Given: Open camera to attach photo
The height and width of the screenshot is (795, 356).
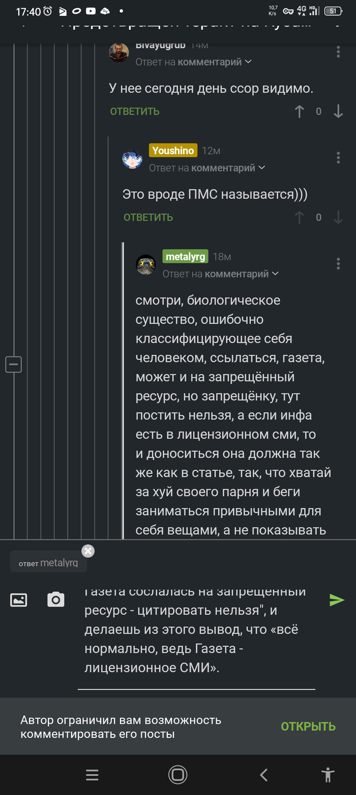Looking at the screenshot, I should click(x=56, y=600).
